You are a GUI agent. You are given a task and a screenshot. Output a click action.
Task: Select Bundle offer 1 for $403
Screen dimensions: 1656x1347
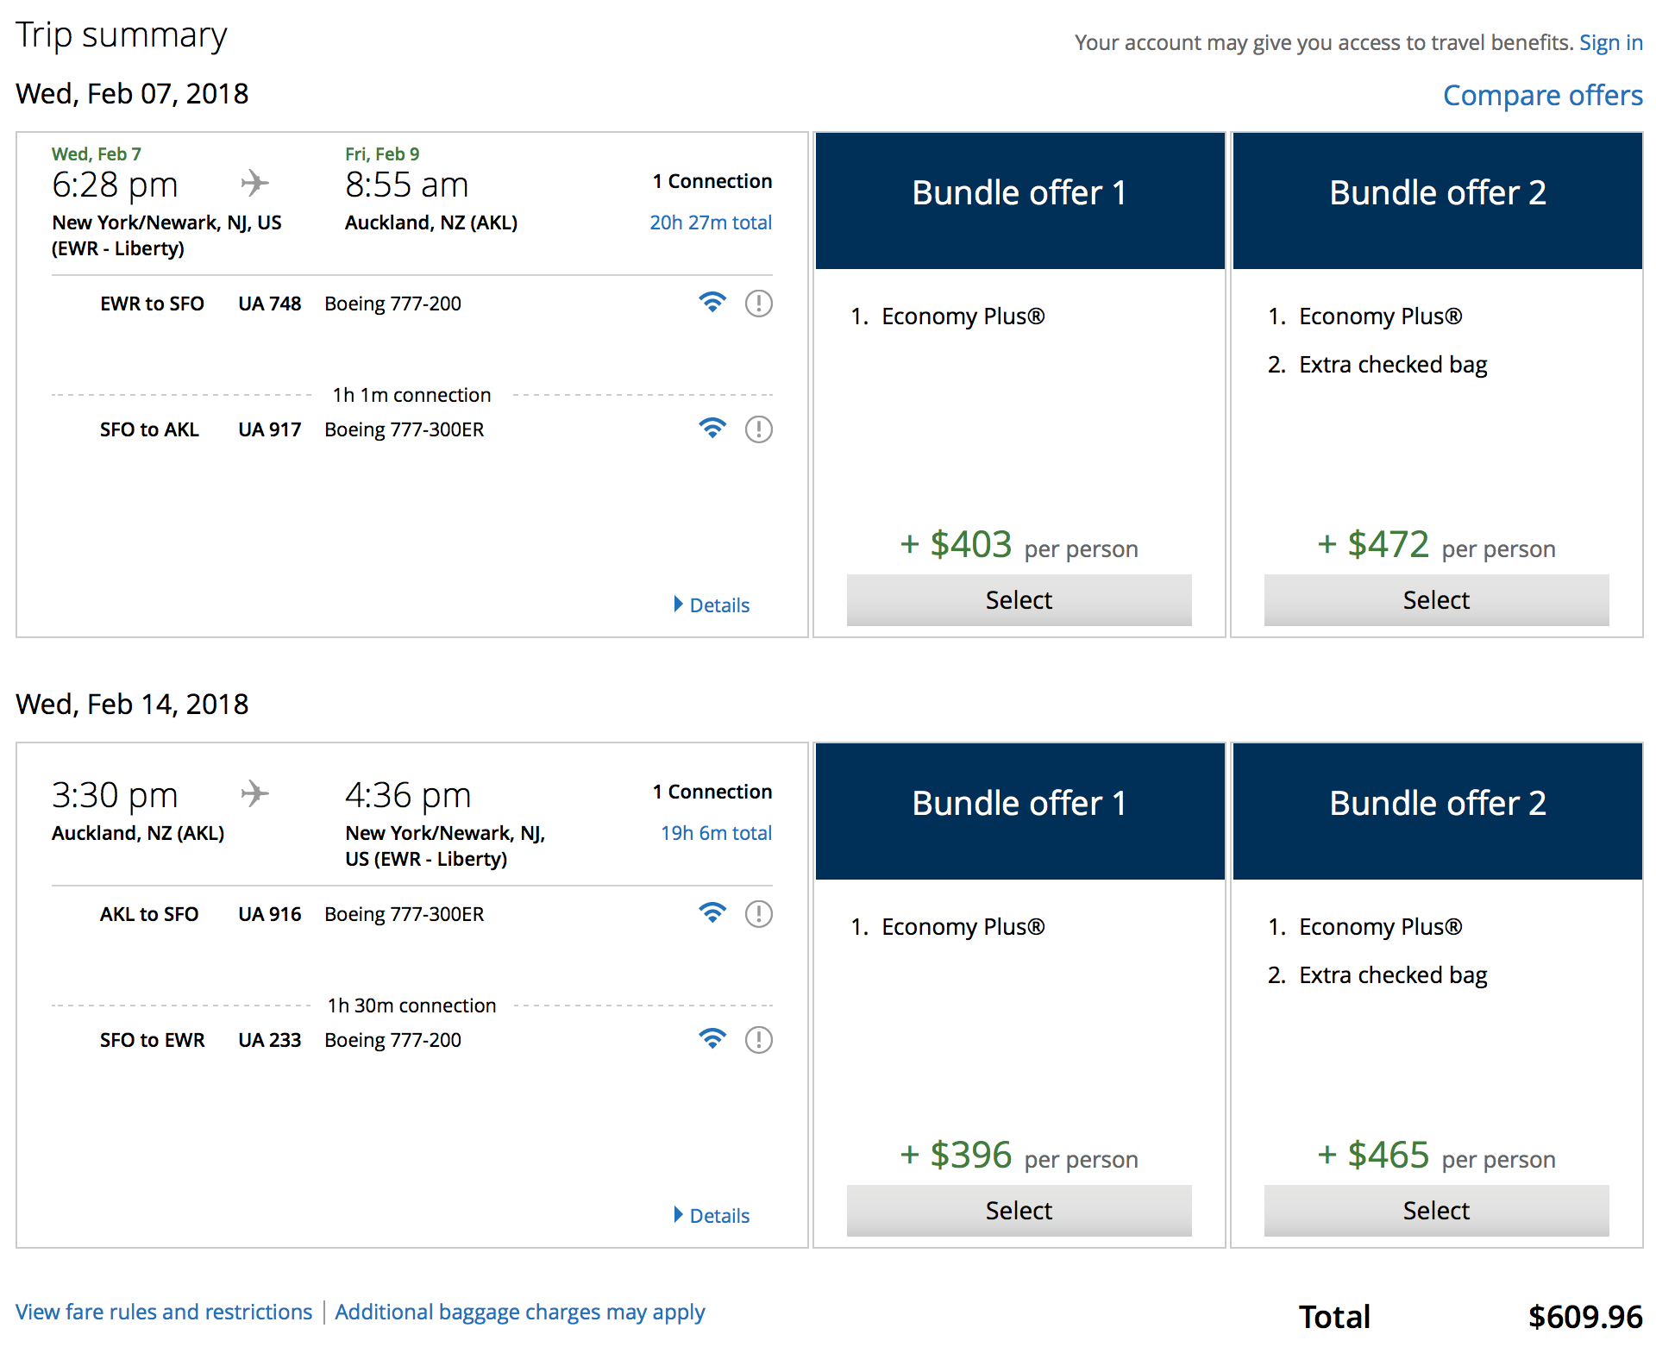pos(1019,600)
